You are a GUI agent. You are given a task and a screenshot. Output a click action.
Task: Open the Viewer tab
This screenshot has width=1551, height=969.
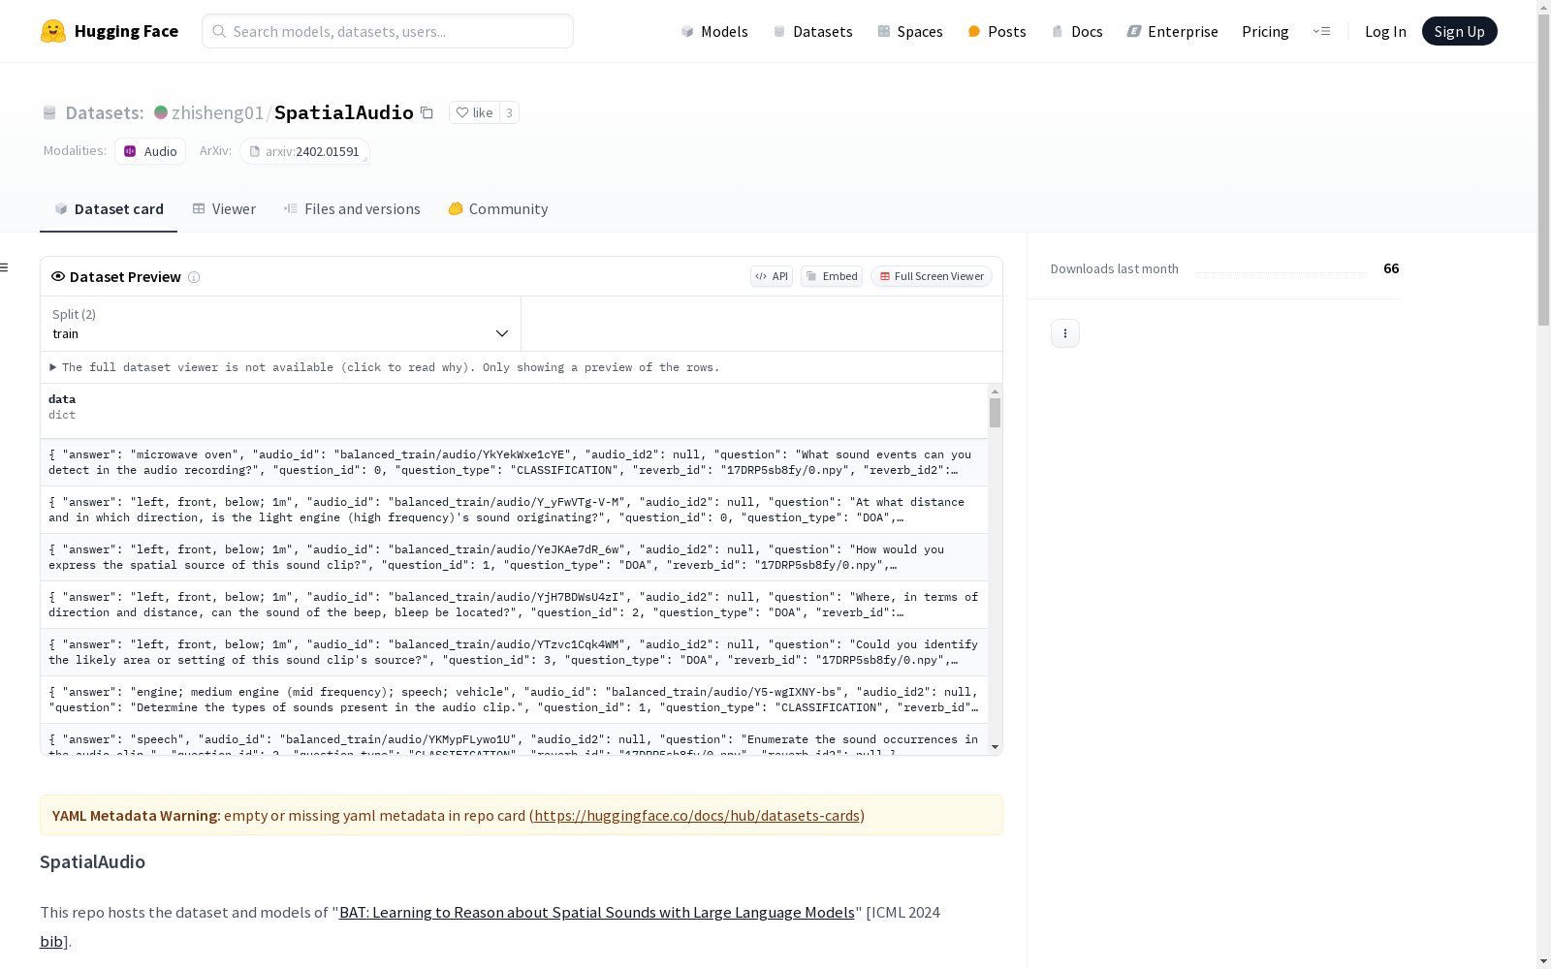(224, 209)
